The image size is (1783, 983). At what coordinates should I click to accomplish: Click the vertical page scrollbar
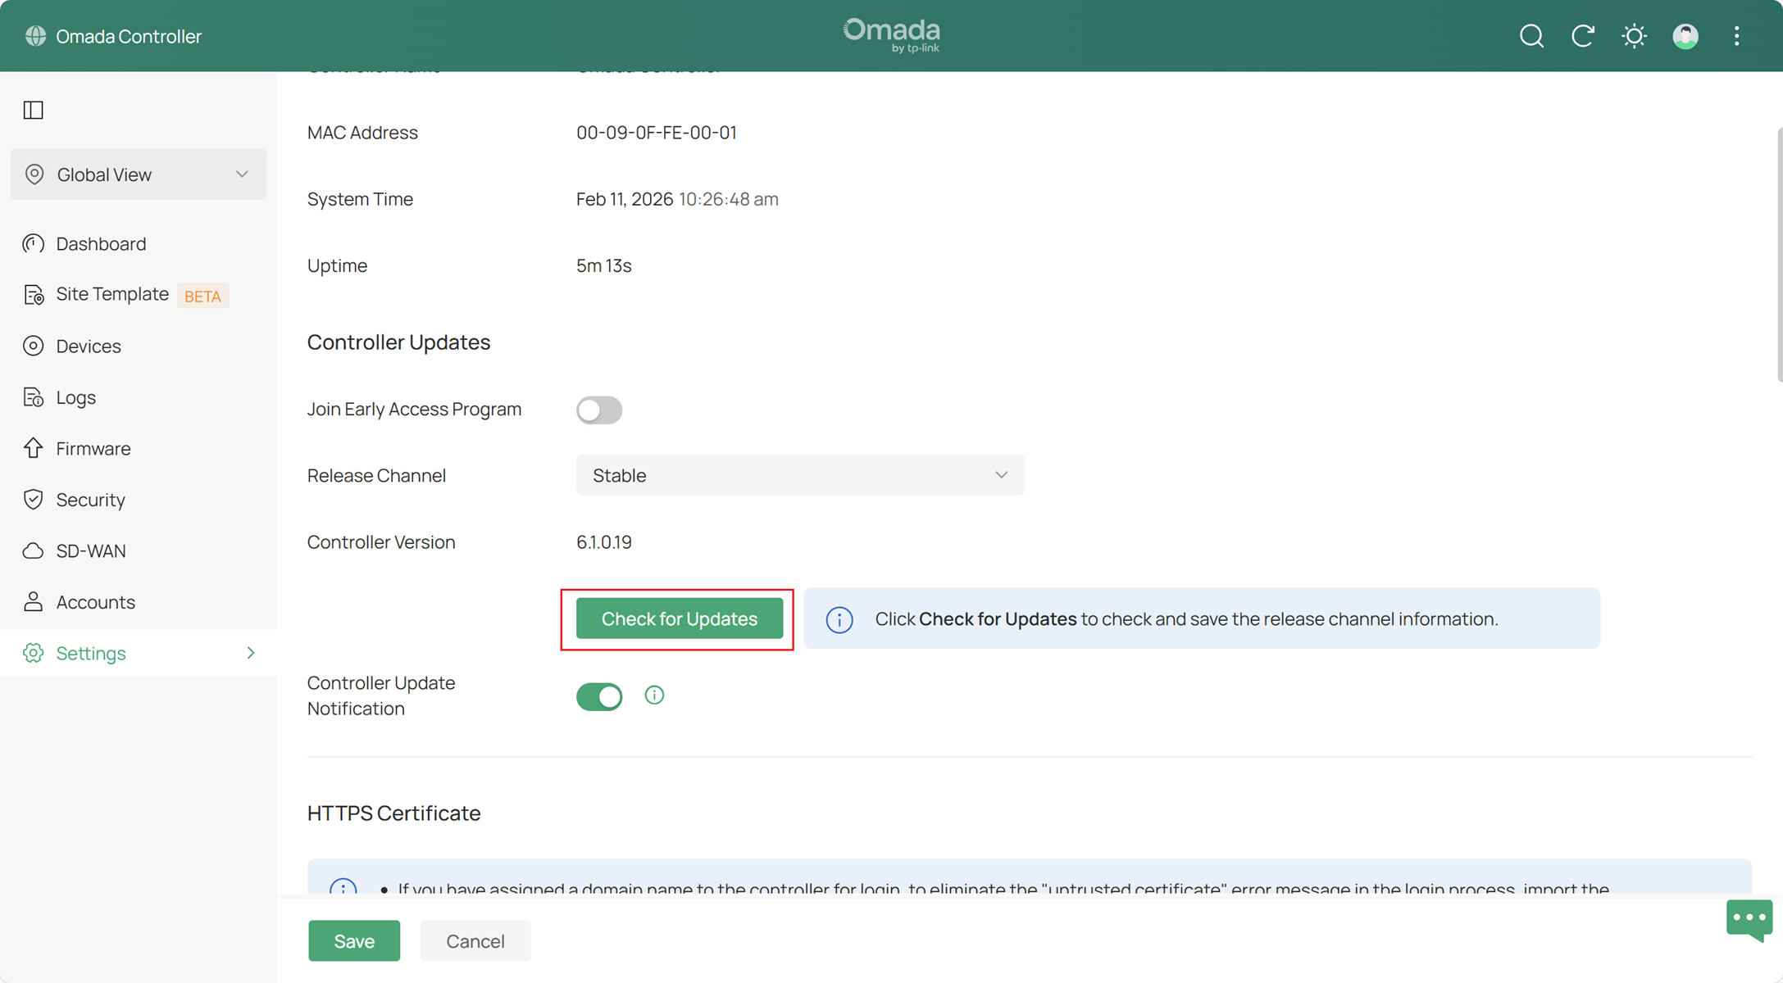click(x=1779, y=254)
